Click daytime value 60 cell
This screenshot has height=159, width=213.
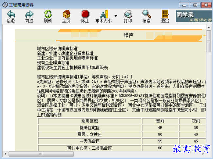pos(160,148)
